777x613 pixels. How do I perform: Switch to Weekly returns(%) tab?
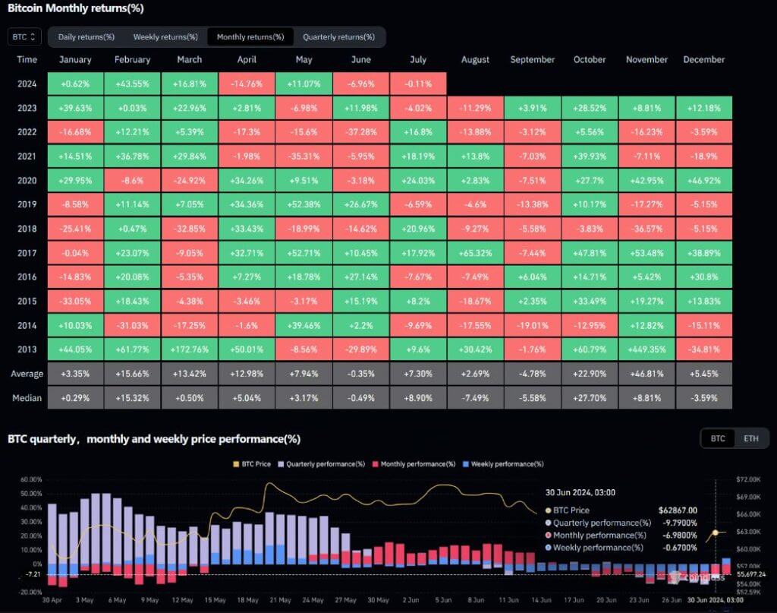click(x=165, y=36)
